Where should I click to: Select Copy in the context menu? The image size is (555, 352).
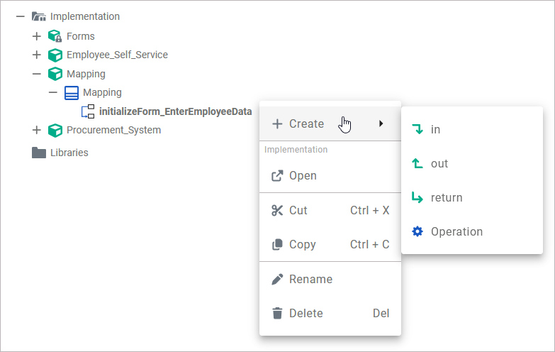coord(302,244)
